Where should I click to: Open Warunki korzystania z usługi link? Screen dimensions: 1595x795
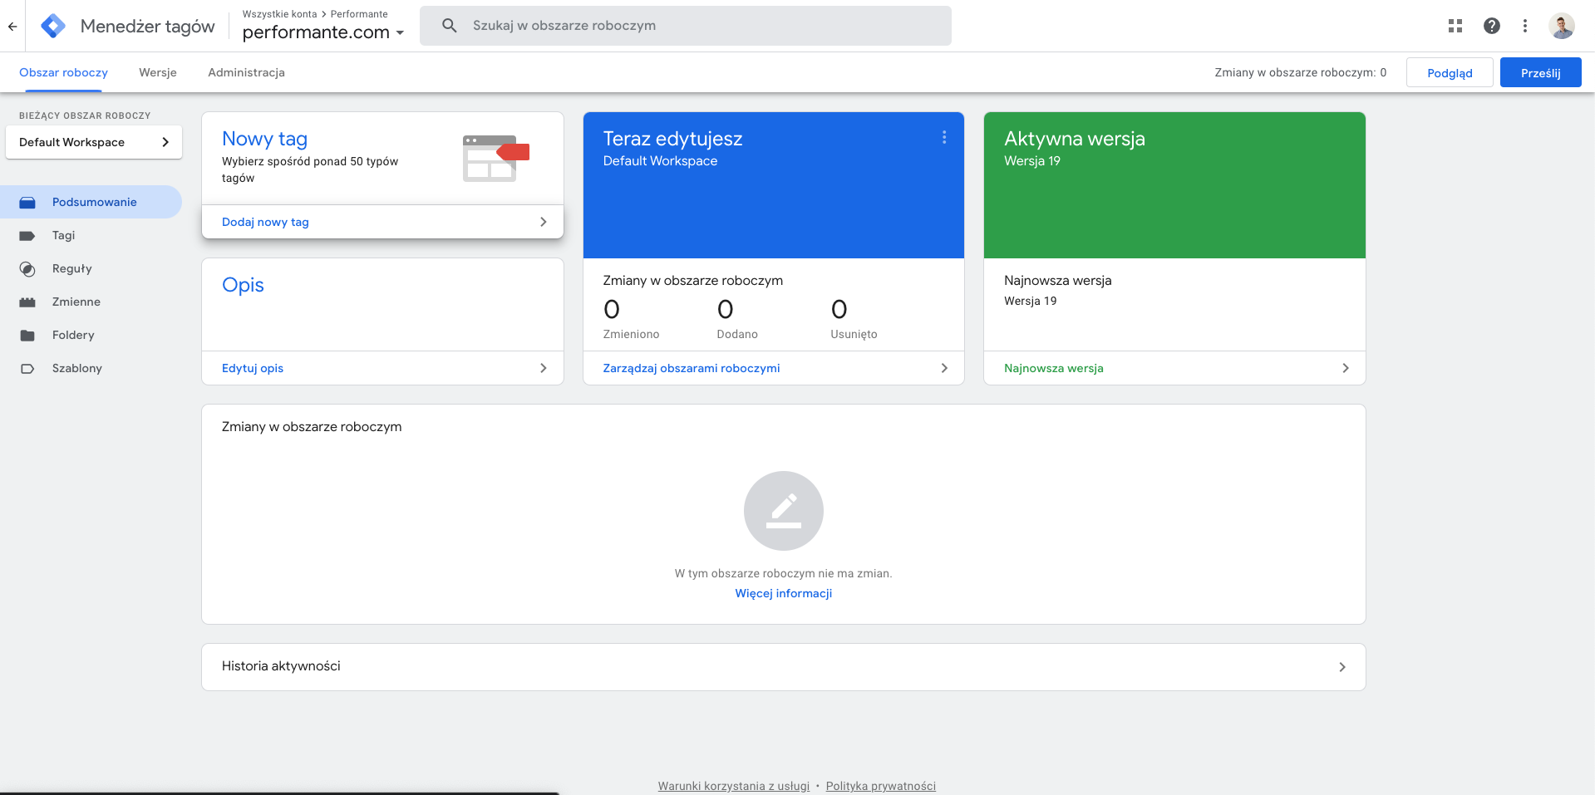point(734,786)
